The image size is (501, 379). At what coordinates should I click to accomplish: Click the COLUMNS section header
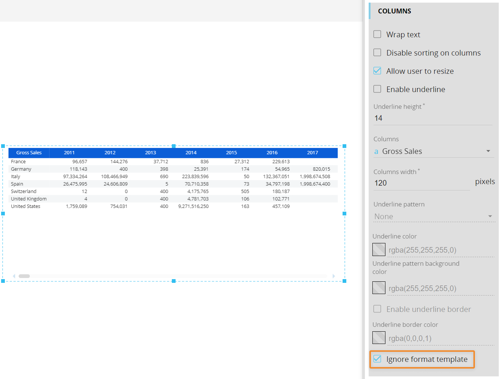(394, 11)
